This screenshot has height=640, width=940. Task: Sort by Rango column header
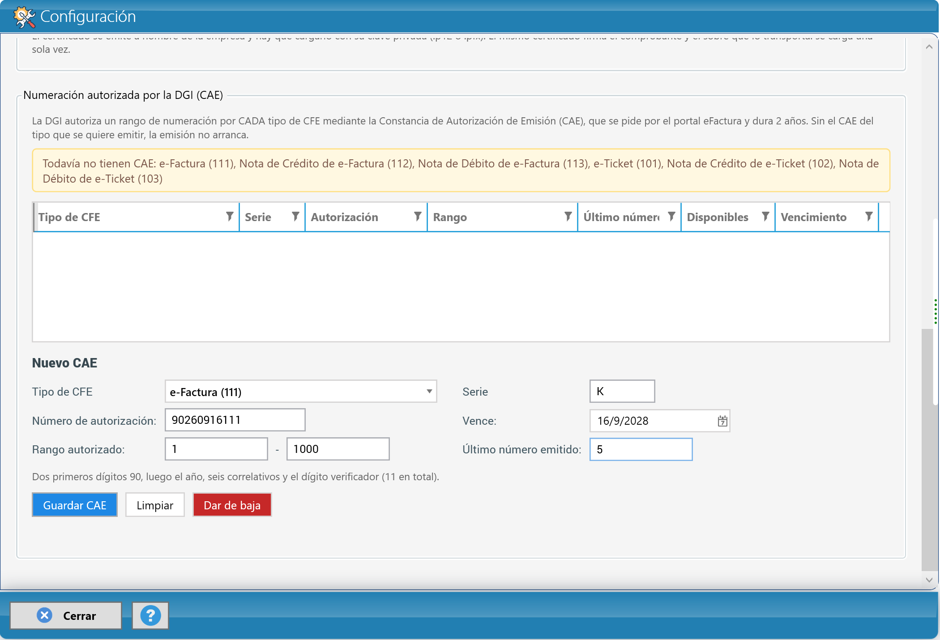450,217
